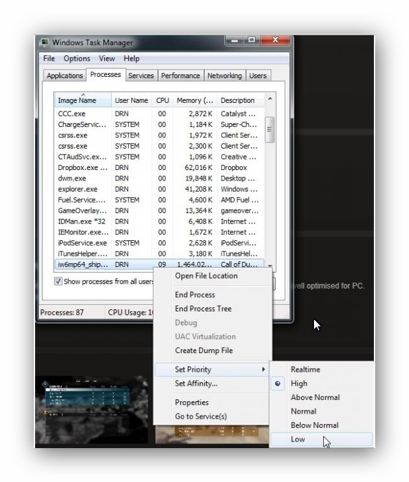Viewport: 409px width, 482px height.
Task: Open the File menu
Action: [49, 59]
